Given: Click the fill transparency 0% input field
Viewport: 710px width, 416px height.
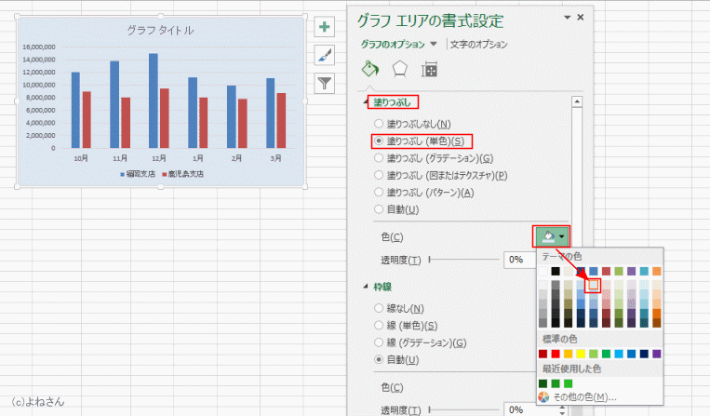Looking at the screenshot, I should pyautogui.click(x=519, y=260).
